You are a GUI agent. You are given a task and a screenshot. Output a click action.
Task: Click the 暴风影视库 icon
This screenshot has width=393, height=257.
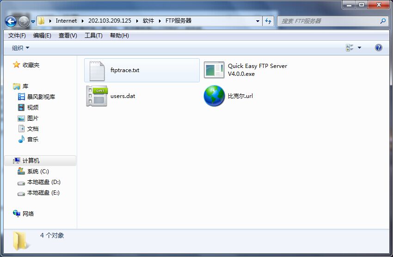(21, 97)
